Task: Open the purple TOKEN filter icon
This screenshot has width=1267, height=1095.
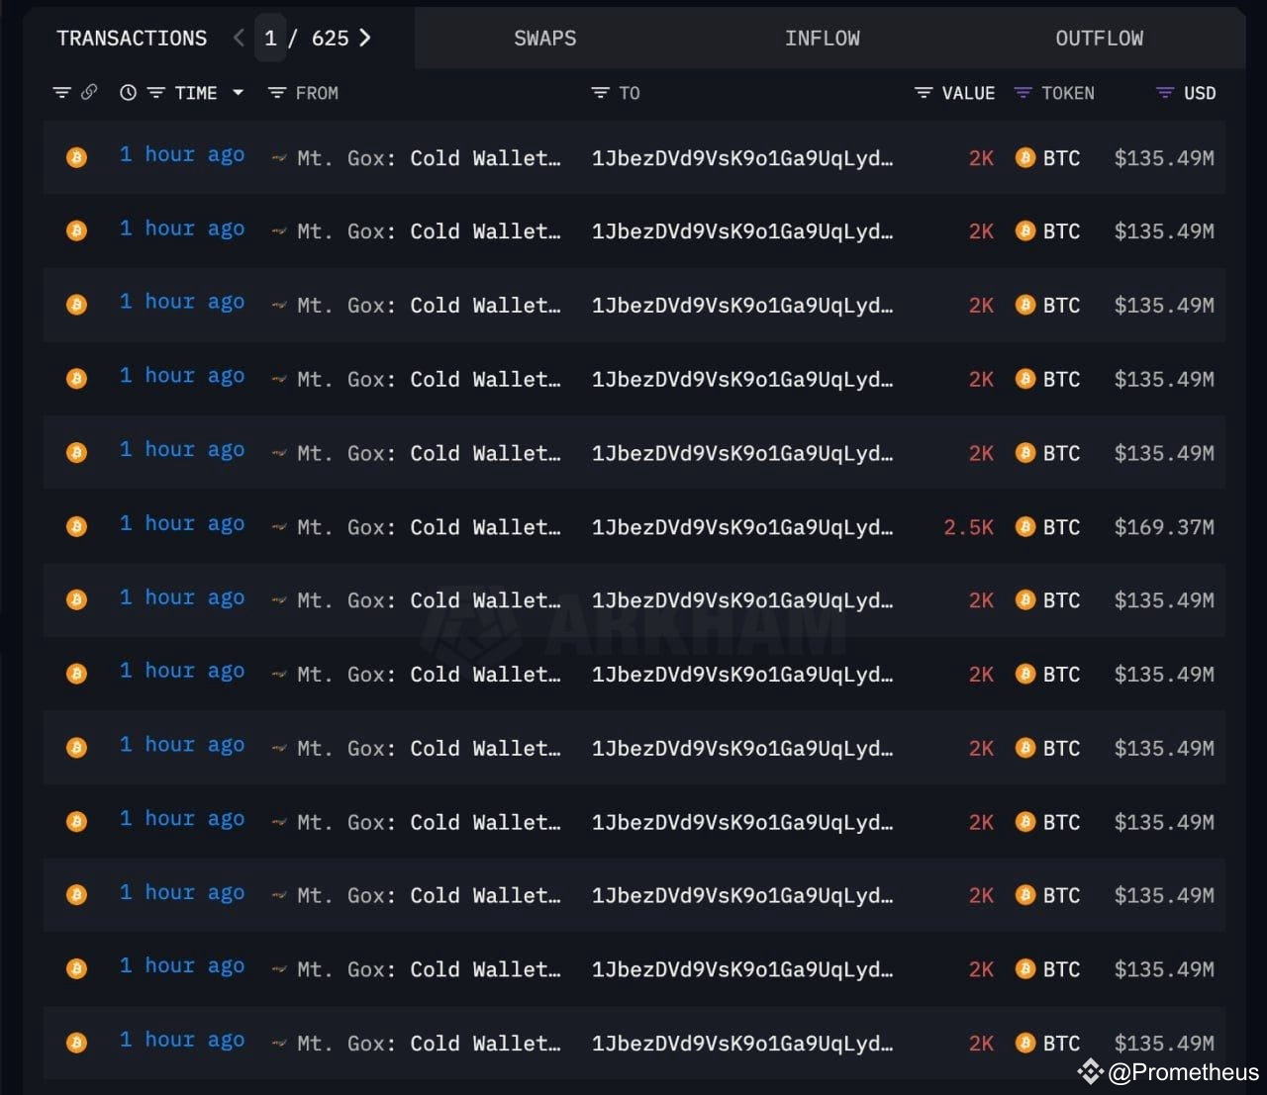Action: point(1023,93)
